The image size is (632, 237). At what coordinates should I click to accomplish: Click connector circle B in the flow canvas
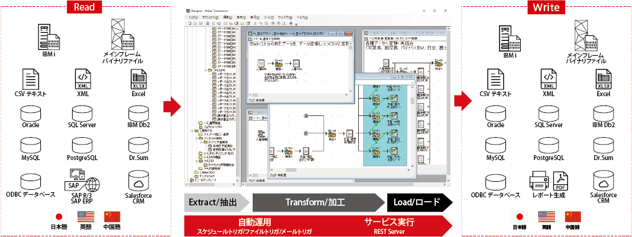306,133
